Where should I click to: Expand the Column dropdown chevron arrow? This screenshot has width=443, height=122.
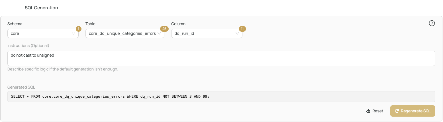pyautogui.click(x=237, y=33)
